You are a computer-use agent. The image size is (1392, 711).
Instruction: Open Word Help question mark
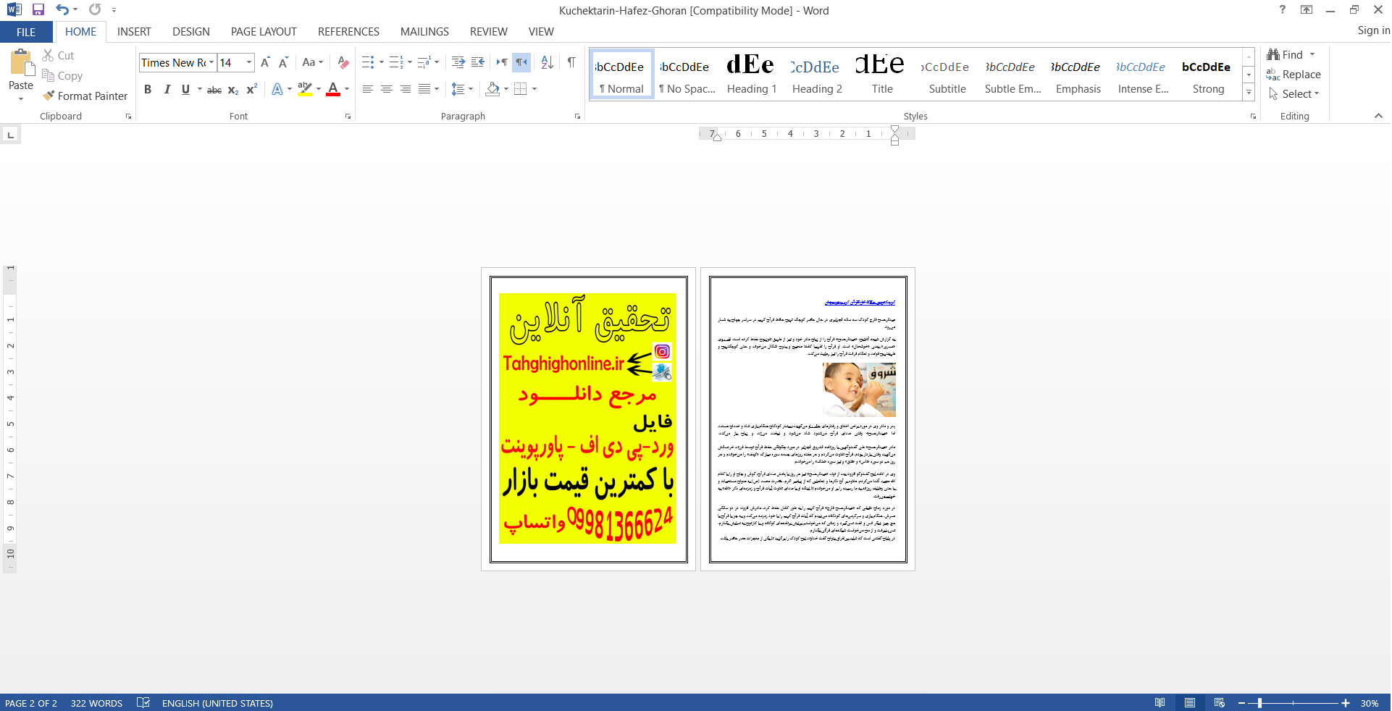(1283, 9)
